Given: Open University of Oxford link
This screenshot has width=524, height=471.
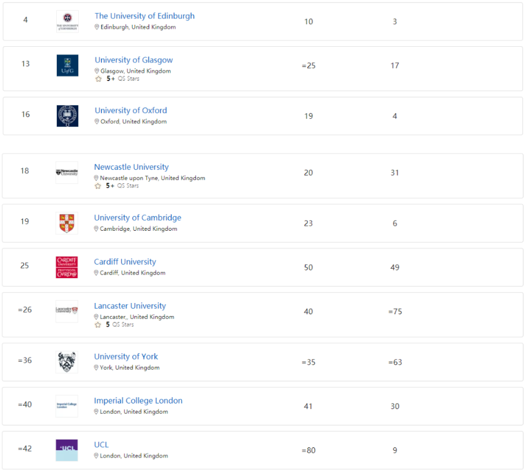Looking at the screenshot, I should (x=131, y=111).
